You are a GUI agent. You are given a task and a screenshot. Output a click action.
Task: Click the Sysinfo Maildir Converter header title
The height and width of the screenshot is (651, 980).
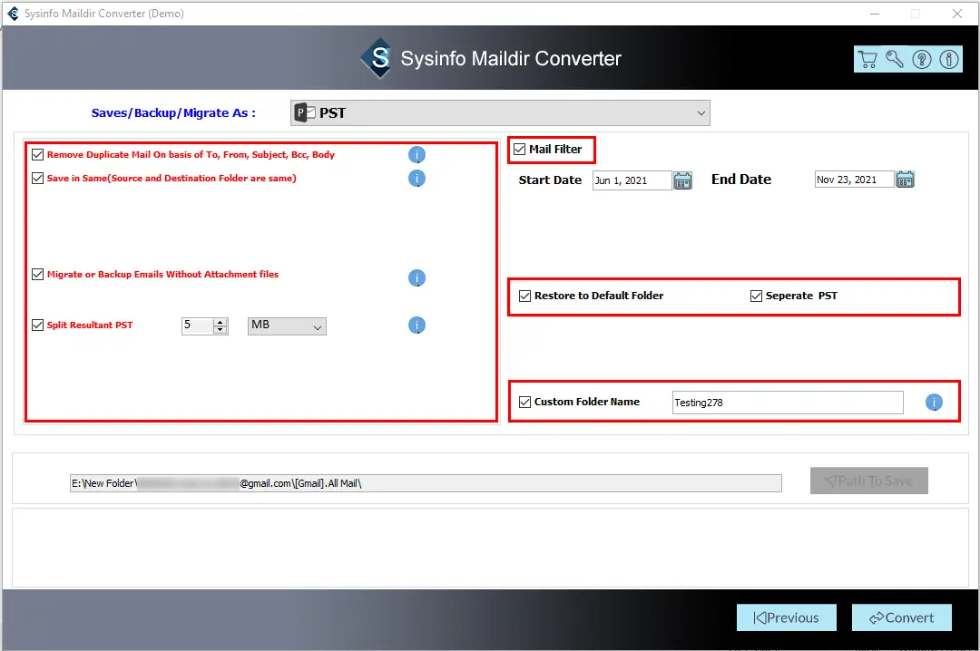(x=511, y=59)
